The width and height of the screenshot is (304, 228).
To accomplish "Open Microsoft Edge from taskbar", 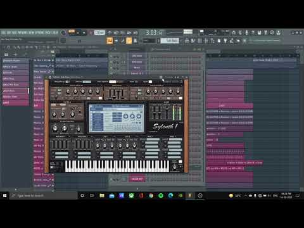I will click(170, 196).
